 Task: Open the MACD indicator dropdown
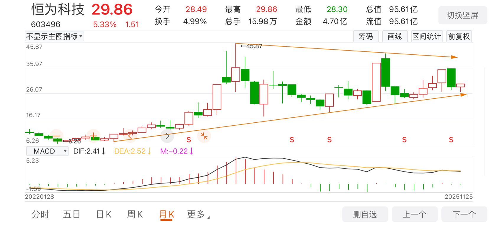tap(48, 151)
